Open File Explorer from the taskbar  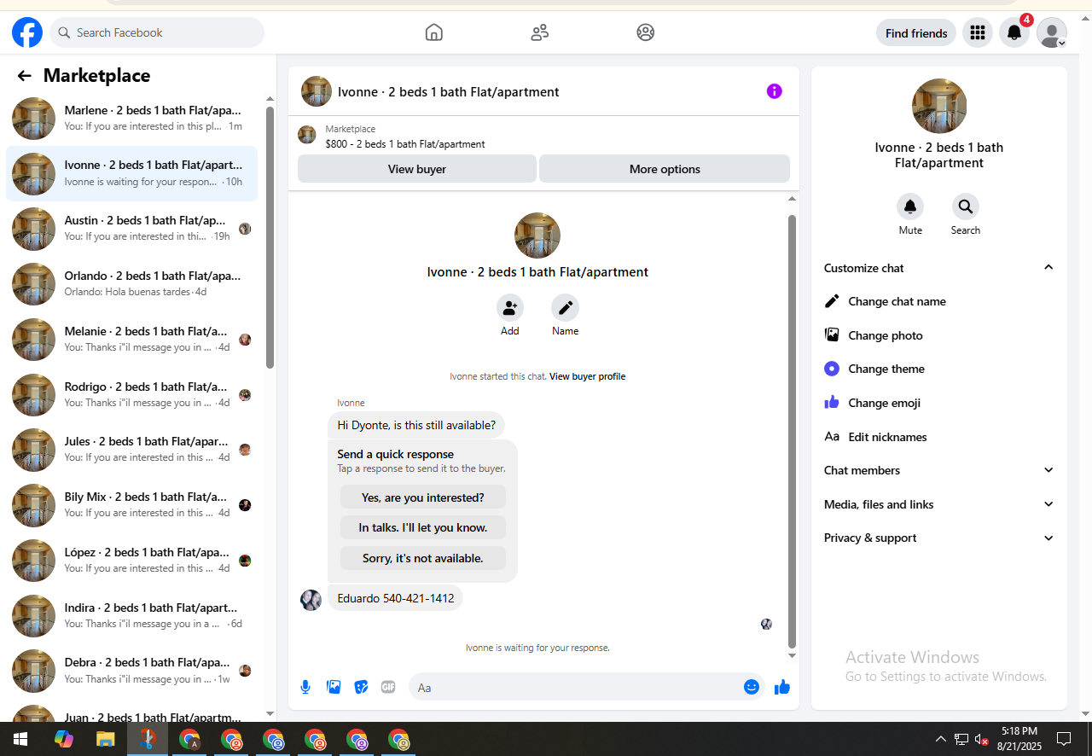coord(105,739)
